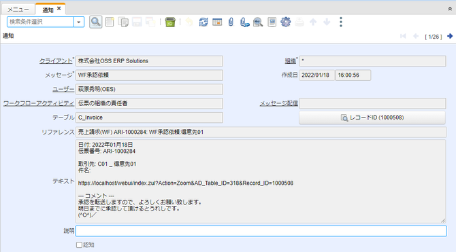Viewport: 456px width, 252px height.
Task: Open the More three-dots toolbar menu
Action: pos(341,22)
